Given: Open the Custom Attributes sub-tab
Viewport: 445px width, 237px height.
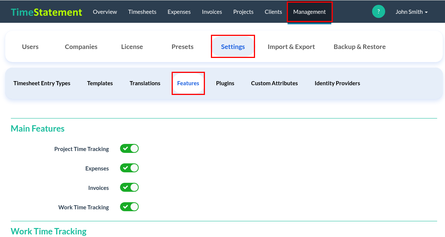Looking at the screenshot, I should (x=274, y=83).
